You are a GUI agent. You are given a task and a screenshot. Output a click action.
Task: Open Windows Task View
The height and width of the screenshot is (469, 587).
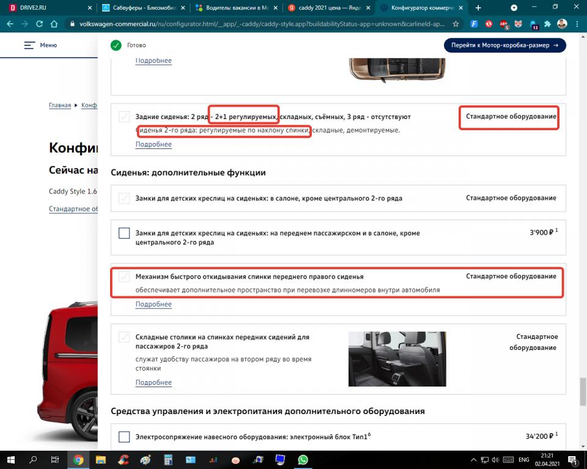[x=54, y=460]
